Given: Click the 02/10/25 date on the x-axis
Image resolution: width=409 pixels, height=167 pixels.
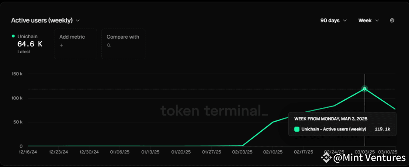Looking at the screenshot, I should click(x=273, y=152).
